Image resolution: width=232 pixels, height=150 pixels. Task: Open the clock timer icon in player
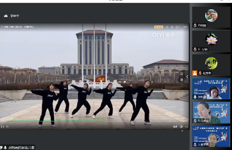[172, 27]
